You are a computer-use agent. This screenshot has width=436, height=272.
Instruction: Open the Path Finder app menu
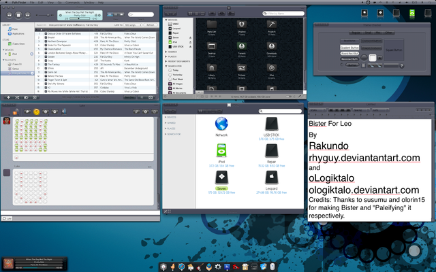(19, 2)
